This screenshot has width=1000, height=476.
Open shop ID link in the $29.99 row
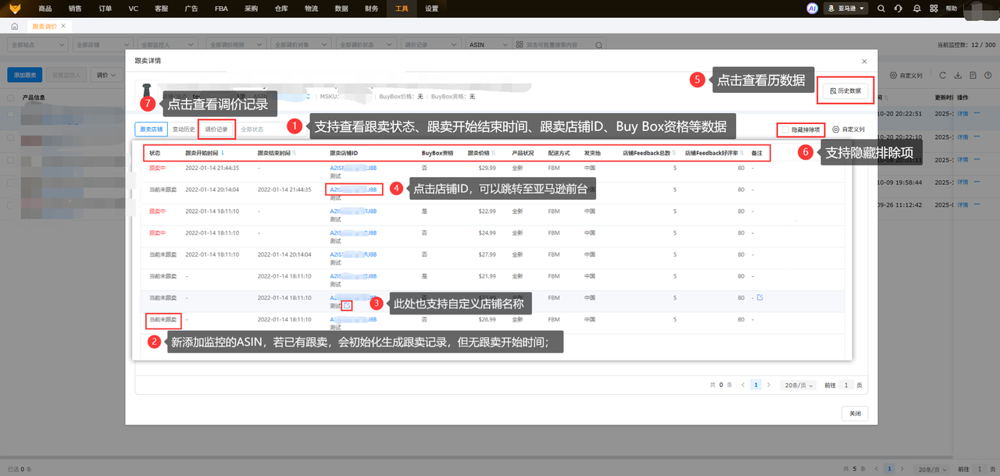pos(354,167)
